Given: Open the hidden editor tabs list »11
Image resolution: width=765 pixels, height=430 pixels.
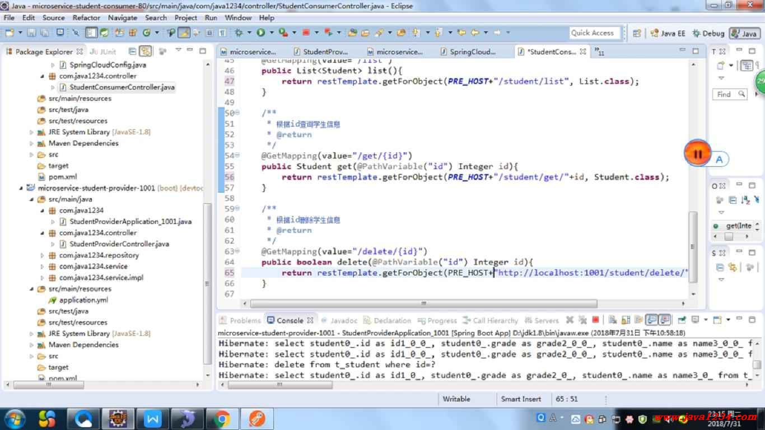Looking at the screenshot, I should coord(600,52).
